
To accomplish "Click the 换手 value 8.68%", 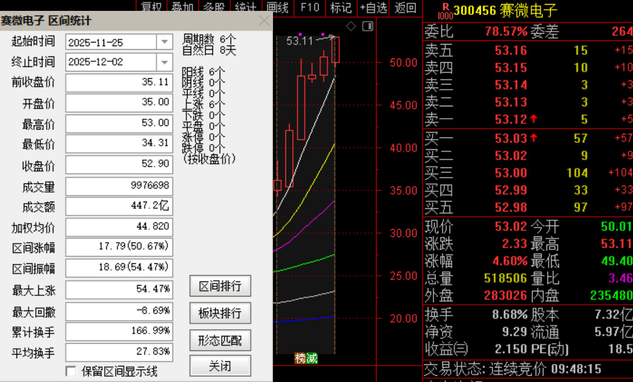I will click(x=510, y=315).
